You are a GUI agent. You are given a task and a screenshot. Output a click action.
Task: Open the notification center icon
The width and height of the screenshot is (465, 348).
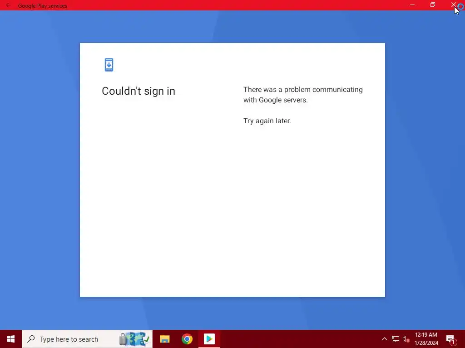coord(451,339)
